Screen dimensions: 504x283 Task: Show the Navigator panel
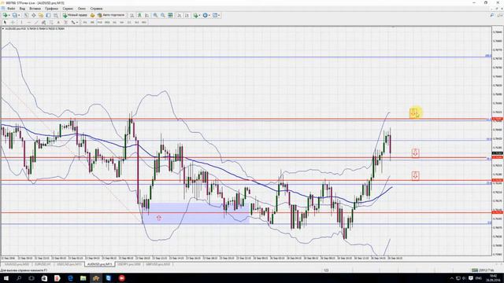41,15
